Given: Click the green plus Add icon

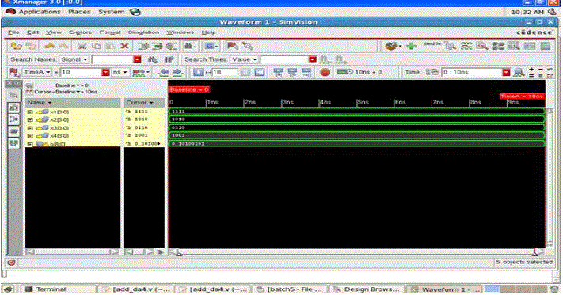Looking at the screenshot, I should pyautogui.click(x=412, y=46).
